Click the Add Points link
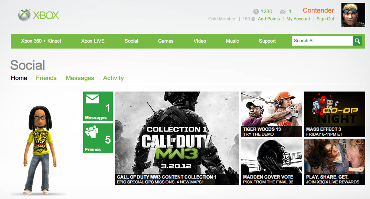Image resolution: width=370 pixels, height=199 pixels. [269, 19]
